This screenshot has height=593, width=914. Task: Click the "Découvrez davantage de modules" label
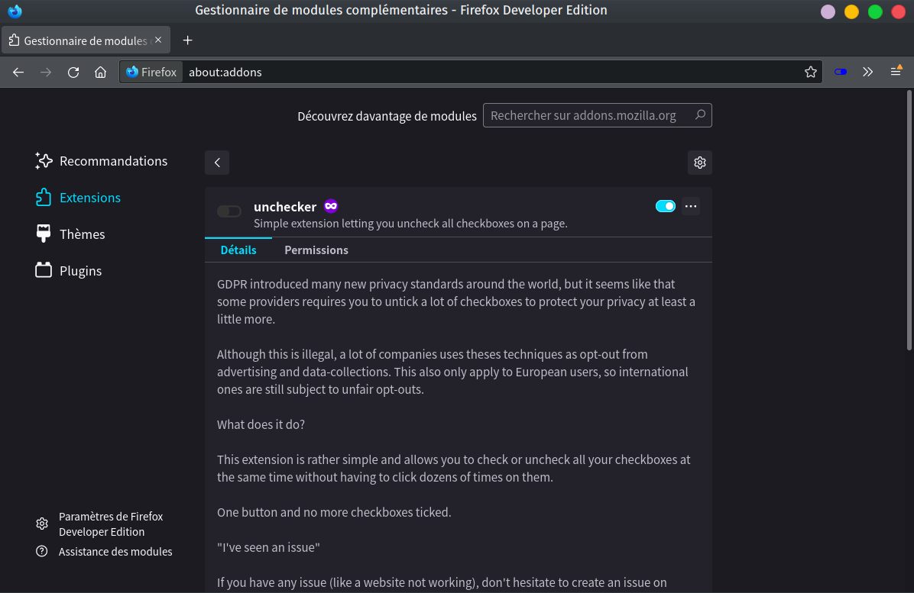[387, 116]
